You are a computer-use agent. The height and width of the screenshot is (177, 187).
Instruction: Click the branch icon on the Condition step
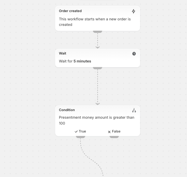click(x=134, y=110)
